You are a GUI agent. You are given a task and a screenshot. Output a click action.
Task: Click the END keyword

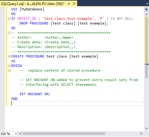14,99
